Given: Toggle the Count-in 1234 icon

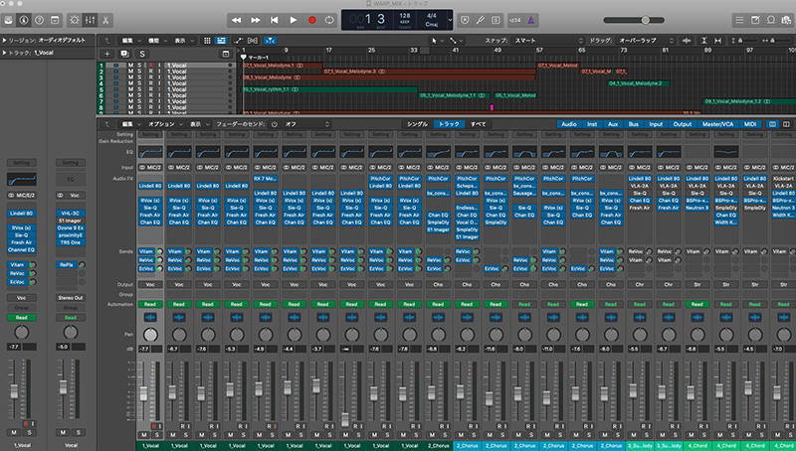Looking at the screenshot, I should click(x=514, y=20).
